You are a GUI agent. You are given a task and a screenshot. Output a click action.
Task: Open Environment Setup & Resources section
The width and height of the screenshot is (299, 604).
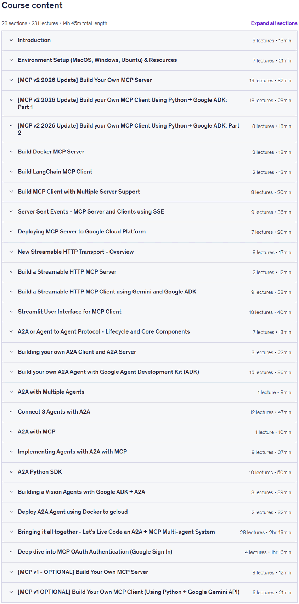[149, 60]
